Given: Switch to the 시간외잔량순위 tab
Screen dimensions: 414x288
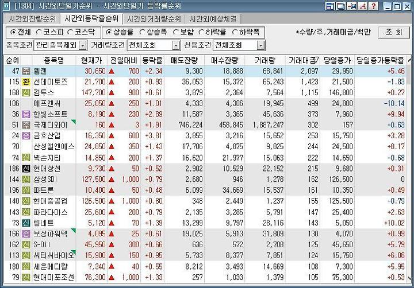Looking at the screenshot, I should (32, 20).
